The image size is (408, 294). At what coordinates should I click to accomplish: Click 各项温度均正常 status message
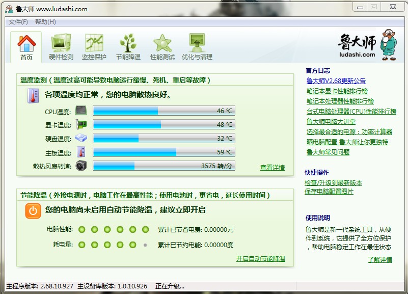(x=108, y=94)
